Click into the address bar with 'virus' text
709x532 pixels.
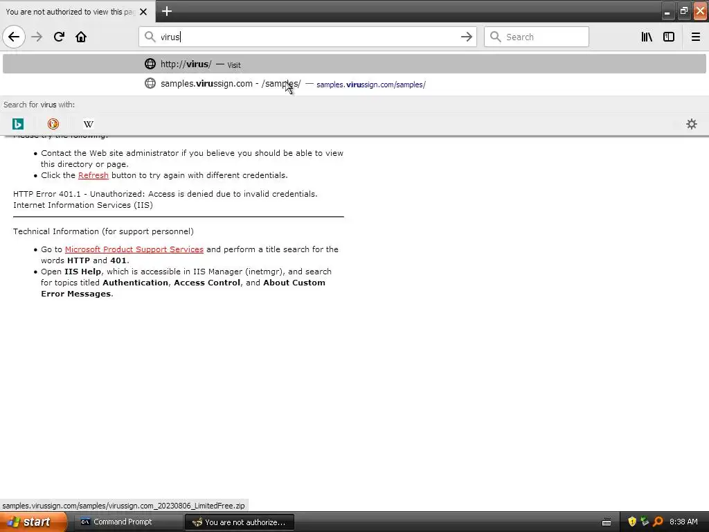click(307, 37)
